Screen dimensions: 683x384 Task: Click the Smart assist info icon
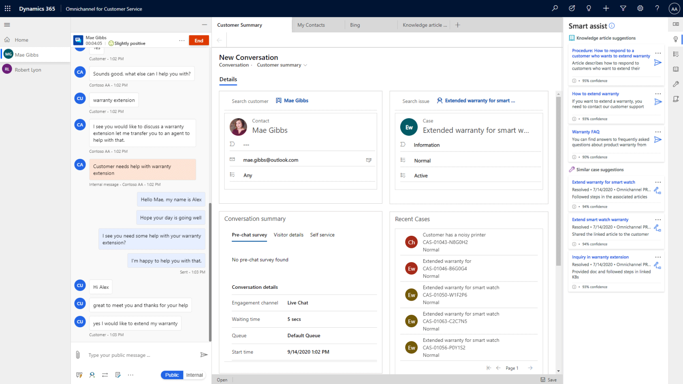pos(612,26)
